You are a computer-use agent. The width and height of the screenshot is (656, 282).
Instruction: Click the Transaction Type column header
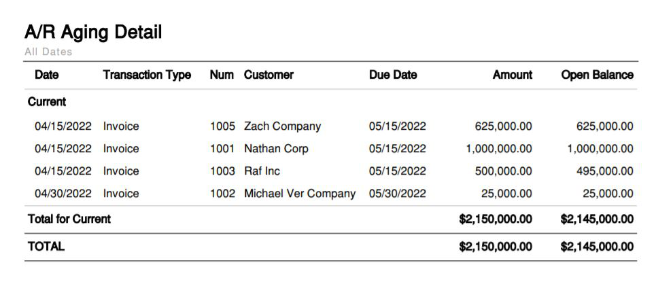pos(147,75)
